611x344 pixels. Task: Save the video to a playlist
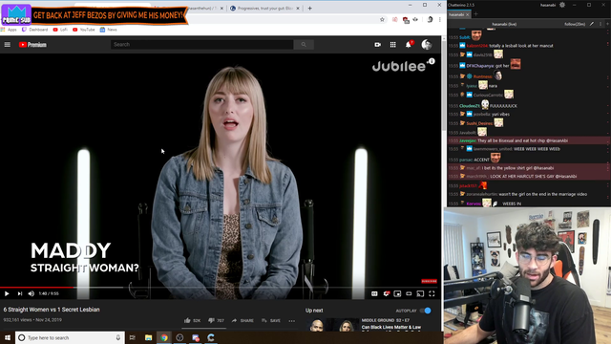tap(271, 321)
